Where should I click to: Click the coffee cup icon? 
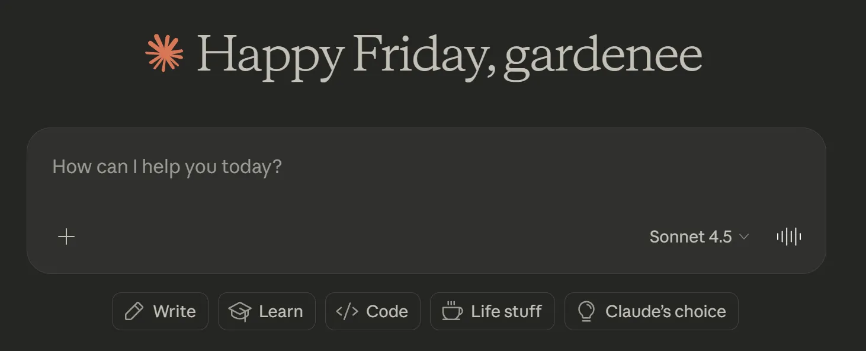pos(453,311)
